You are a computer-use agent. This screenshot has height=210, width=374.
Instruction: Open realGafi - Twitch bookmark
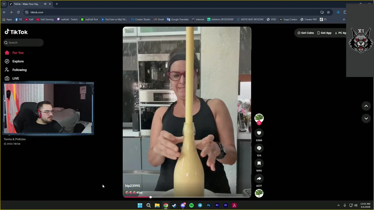pyautogui.click(x=67, y=20)
